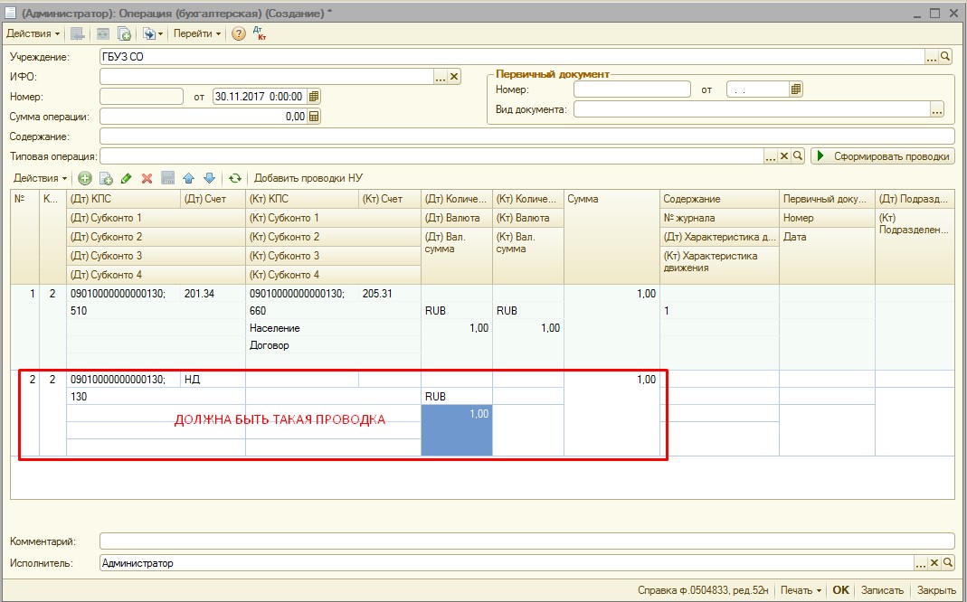Image resolution: width=967 pixels, height=602 pixels.
Task: Clear the ИФО field with X button
Action: (x=454, y=77)
